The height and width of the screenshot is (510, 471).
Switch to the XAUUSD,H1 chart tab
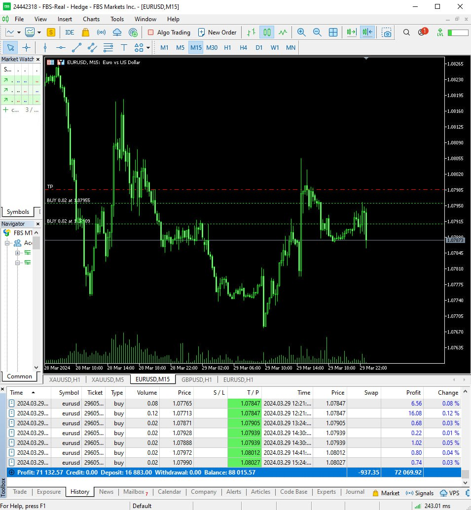click(x=65, y=379)
